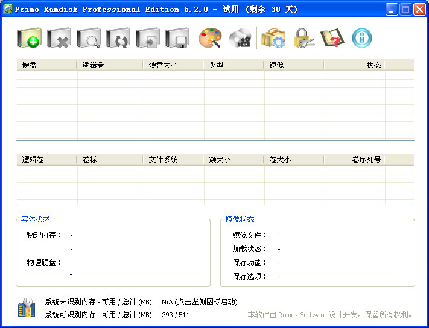This screenshot has width=429, height=328.
Task: Click the unrecognized memory management icon at bottom left
Action: click(x=27, y=308)
